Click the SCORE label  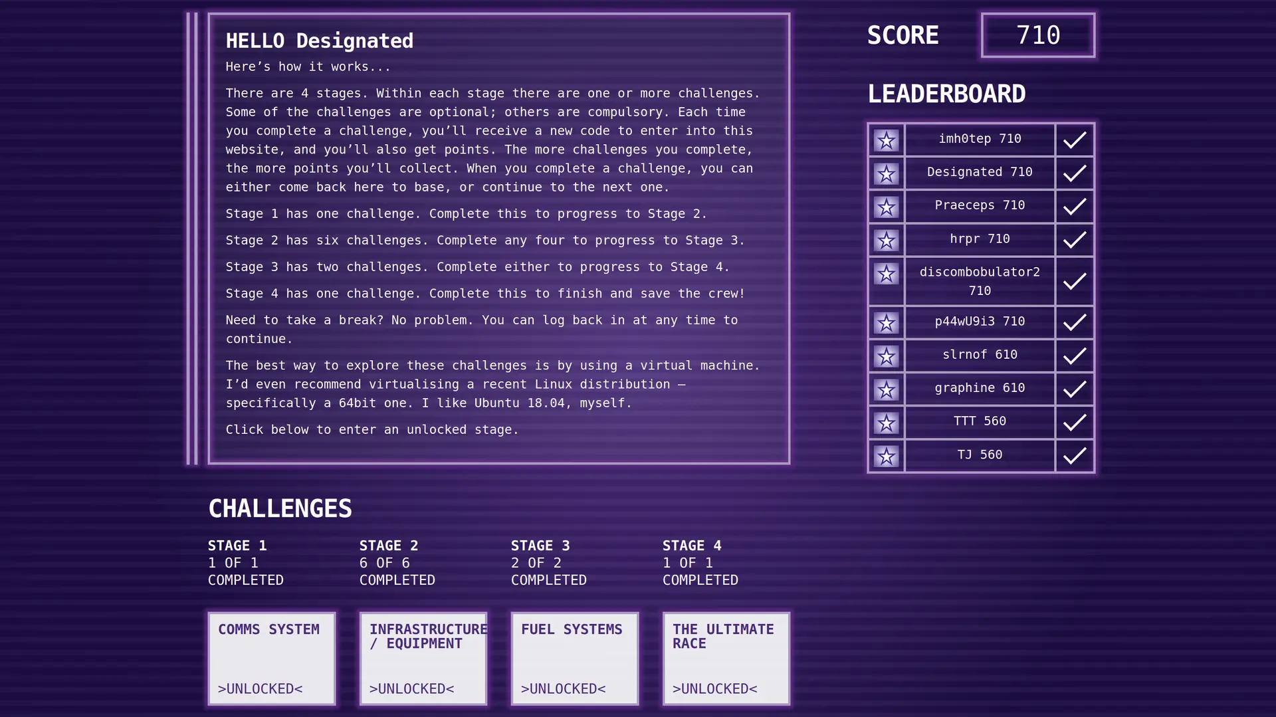(x=903, y=35)
